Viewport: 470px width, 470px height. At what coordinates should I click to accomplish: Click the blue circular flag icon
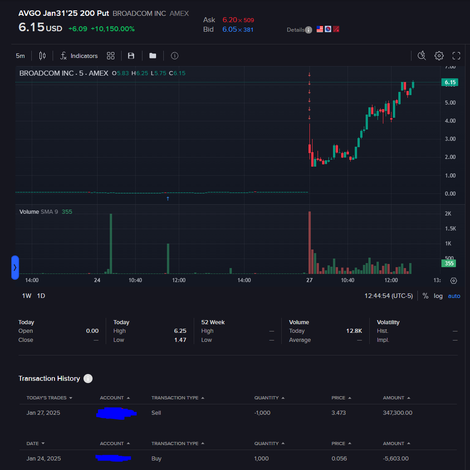(x=328, y=29)
